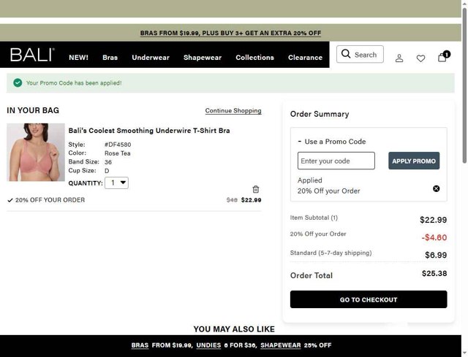
Task: Click the Standard shipping line
Action: (x=331, y=253)
